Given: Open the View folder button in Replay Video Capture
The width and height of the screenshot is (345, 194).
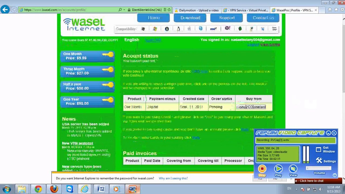Looking at the screenshot, I should pyautogui.click(x=293, y=169).
